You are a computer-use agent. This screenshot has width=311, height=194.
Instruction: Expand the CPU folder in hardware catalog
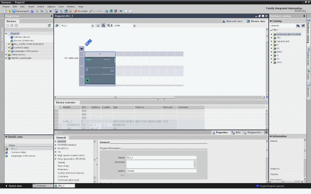(x=272, y=38)
